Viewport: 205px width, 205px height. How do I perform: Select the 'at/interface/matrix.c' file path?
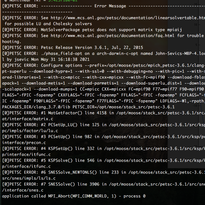tap(28, 119)
